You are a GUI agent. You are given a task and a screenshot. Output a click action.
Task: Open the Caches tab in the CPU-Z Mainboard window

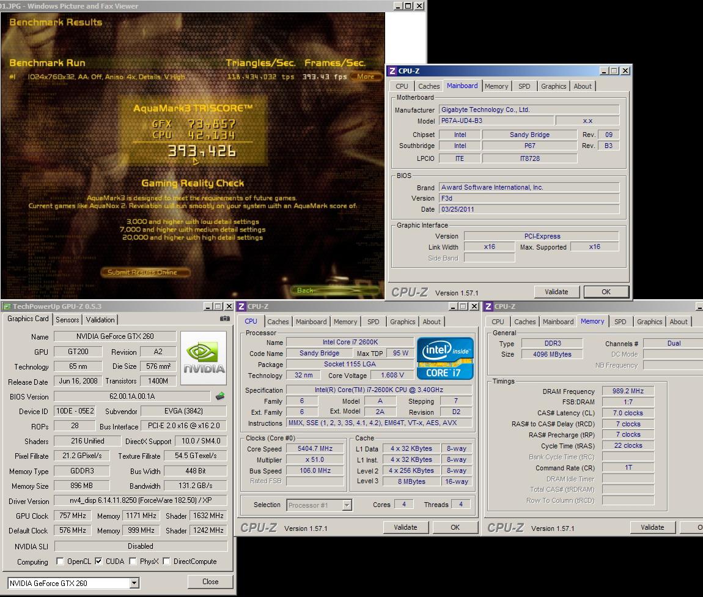429,86
